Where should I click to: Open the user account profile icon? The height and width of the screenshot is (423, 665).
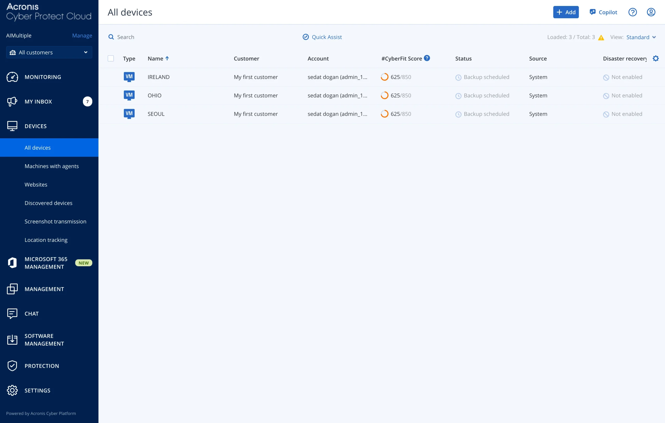651,12
